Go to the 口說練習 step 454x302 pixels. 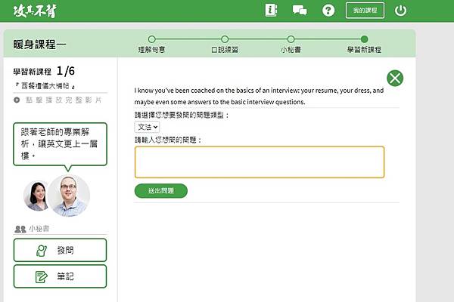click(x=225, y=45)
